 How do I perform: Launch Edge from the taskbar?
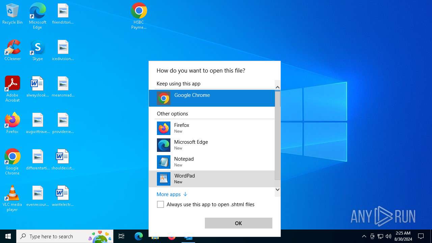pos(139,236)
